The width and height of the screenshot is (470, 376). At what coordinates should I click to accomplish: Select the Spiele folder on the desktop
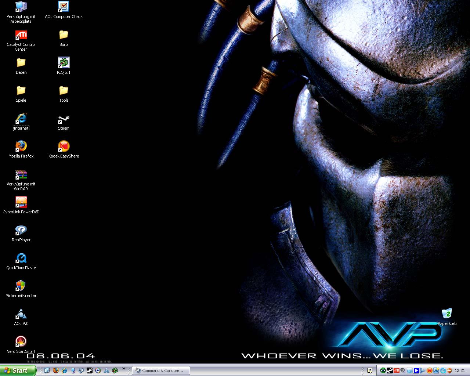[x=21, y=91]
